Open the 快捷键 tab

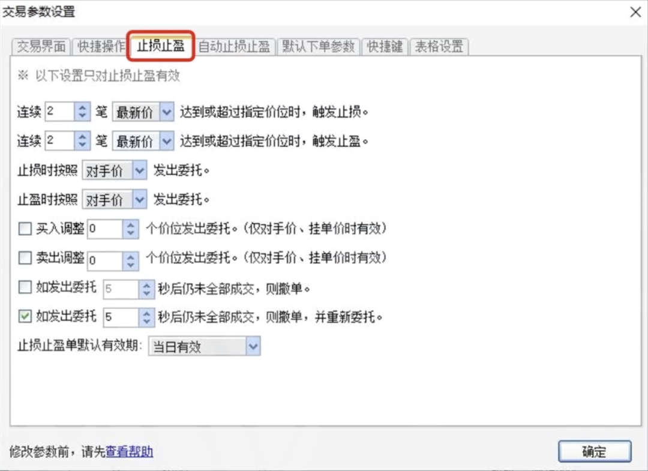tap(384, 47)
